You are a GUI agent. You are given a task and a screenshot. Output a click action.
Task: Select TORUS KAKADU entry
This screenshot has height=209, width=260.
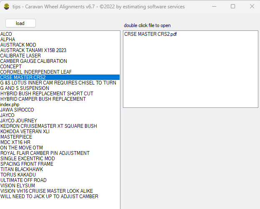(x=60, y=175)
